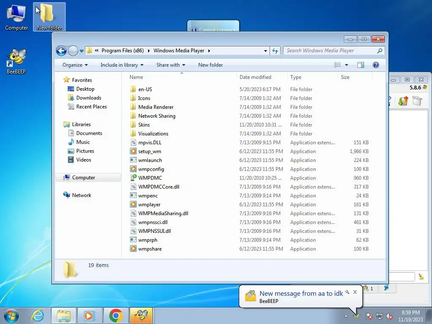The height and width of the screenshot is (324, 432).
Task: Select Favorites in the navigation pane
Action: 82,80
